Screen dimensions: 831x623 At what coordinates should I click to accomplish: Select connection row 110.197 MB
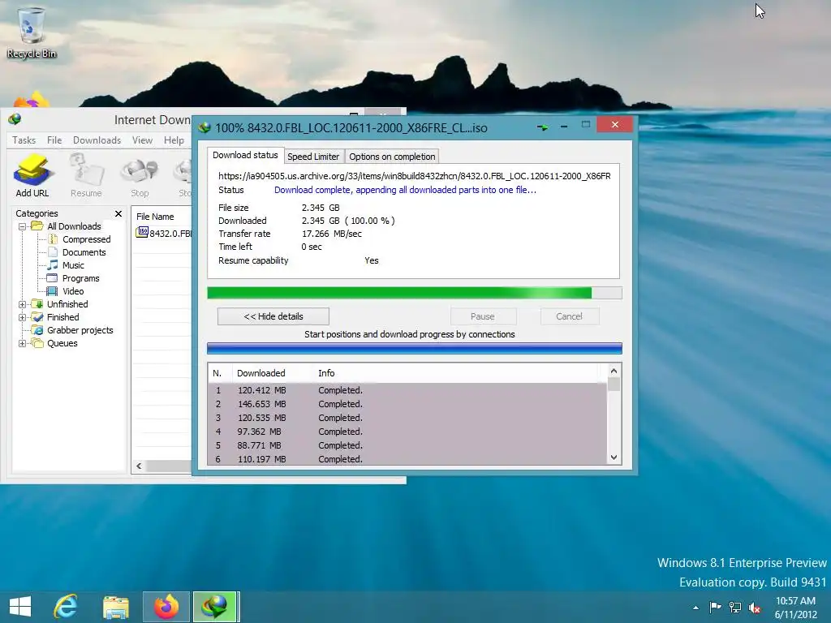407,459
